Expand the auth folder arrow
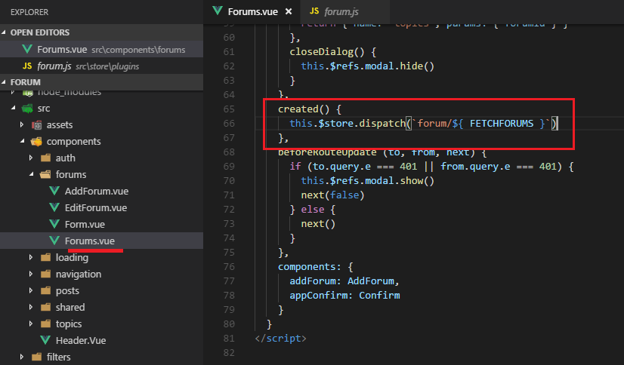The image size is (624, 365). [31, 158]
